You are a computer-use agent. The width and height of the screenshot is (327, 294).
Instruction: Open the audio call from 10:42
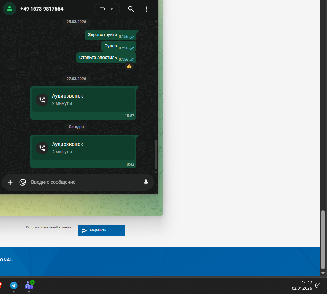click(x=84, y=151)
